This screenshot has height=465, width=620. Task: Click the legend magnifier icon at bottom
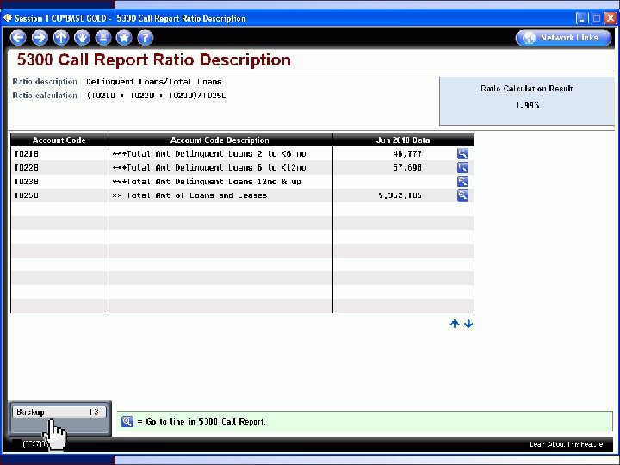[x=127, y=421]
